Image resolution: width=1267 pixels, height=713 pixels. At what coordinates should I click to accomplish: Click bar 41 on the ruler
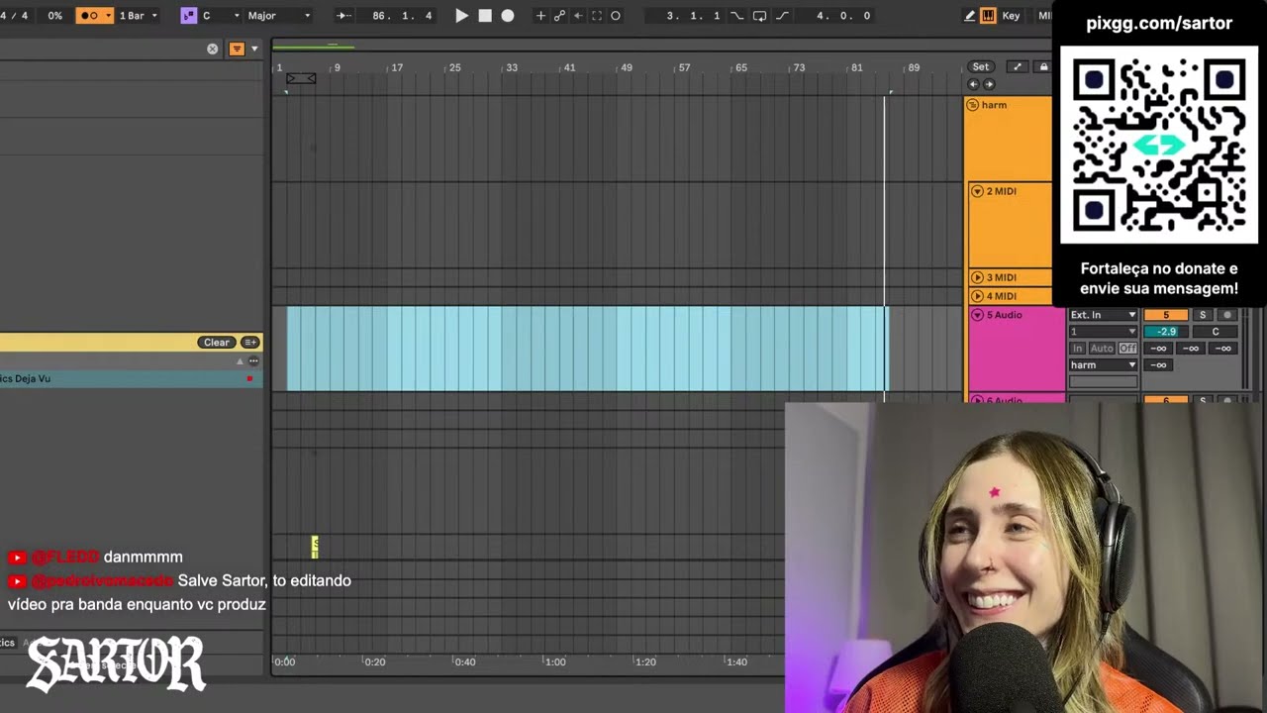(568, 67)
